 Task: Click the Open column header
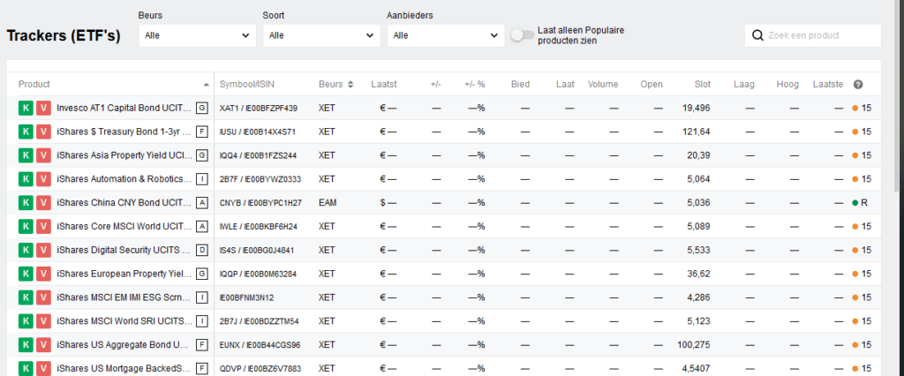pyautogui.click(x=652, y=84)
